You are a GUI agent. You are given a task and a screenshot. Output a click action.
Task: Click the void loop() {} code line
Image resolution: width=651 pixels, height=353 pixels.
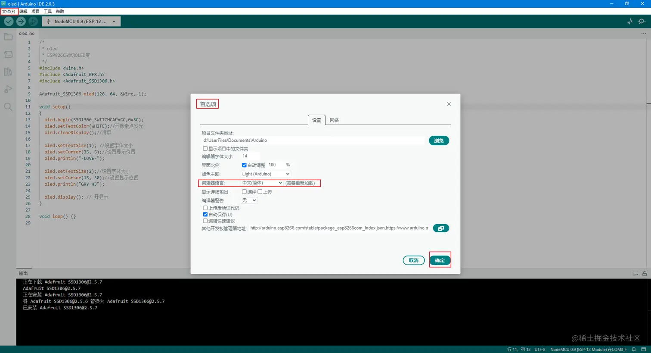57,216
